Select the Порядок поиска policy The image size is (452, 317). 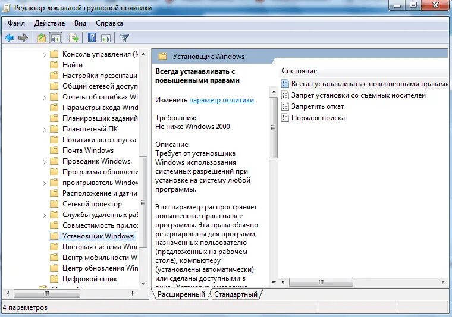point(318,118)
